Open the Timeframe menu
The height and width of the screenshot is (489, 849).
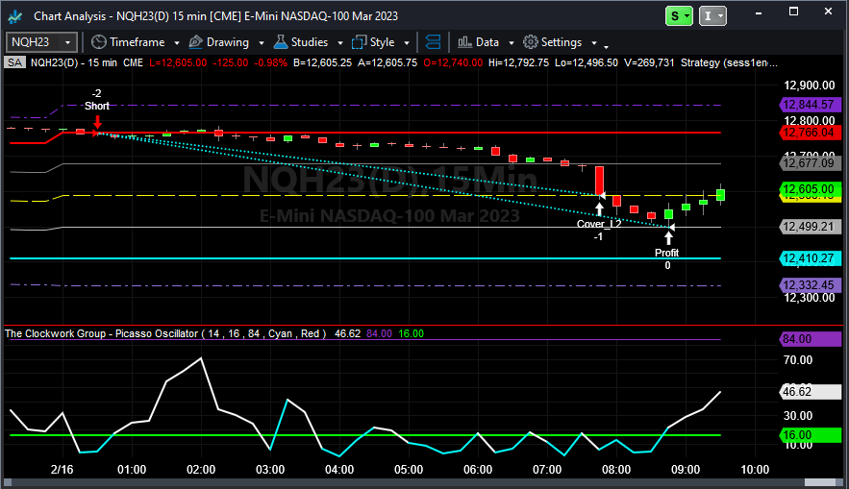[x=137, y=42]
